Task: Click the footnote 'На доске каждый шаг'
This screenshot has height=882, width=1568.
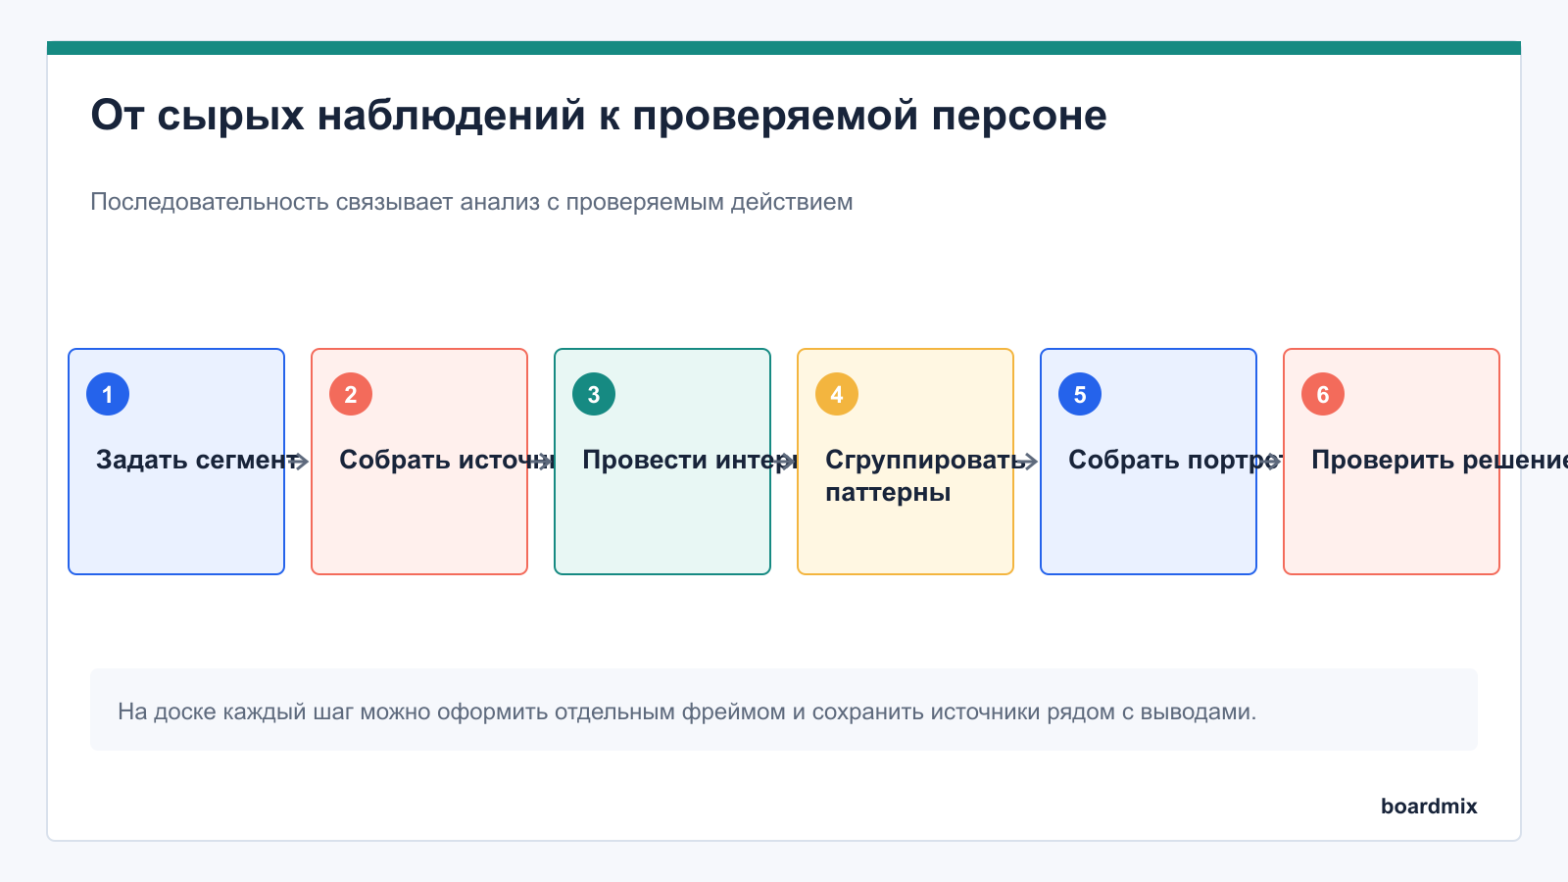Action: 687,711
